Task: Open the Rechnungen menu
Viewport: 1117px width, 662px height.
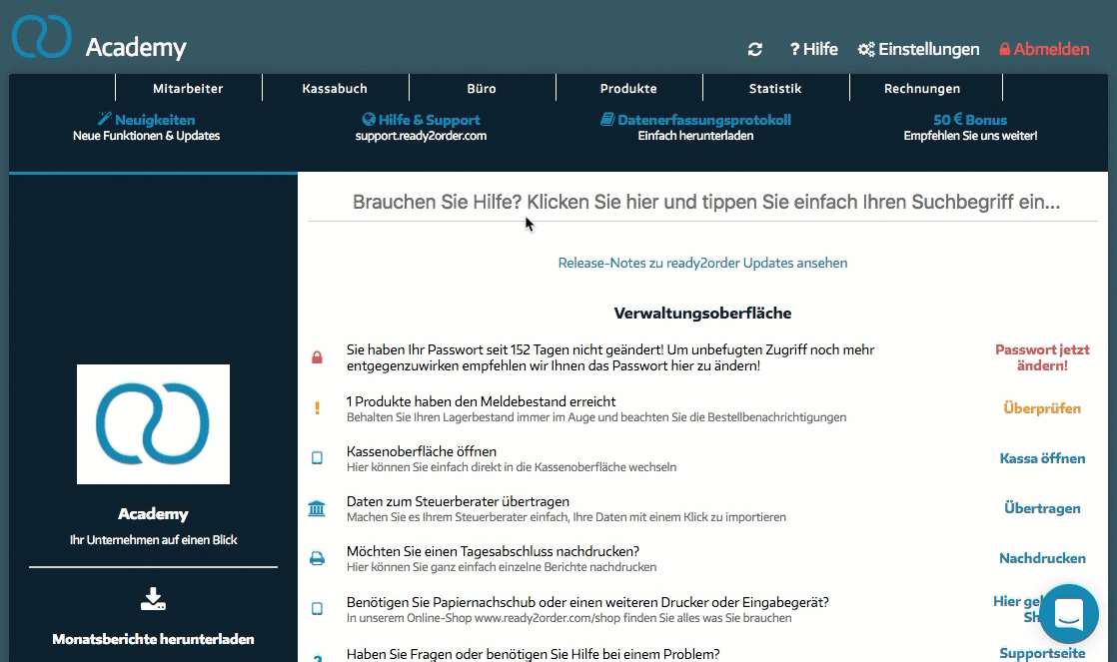Action: click(922, 88)
